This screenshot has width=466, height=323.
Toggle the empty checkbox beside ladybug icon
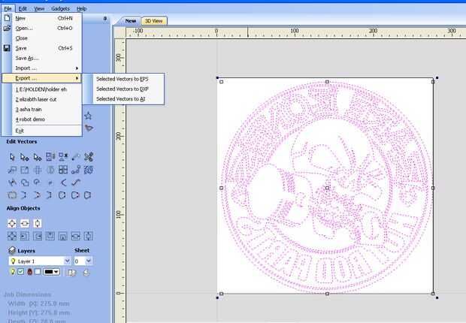(38, 271)
